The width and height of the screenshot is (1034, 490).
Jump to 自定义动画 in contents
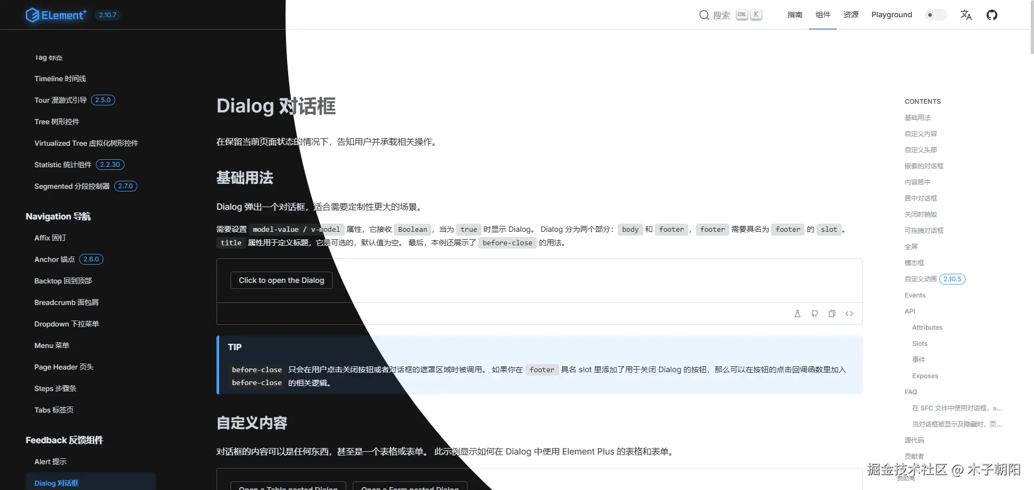[935, 279]
